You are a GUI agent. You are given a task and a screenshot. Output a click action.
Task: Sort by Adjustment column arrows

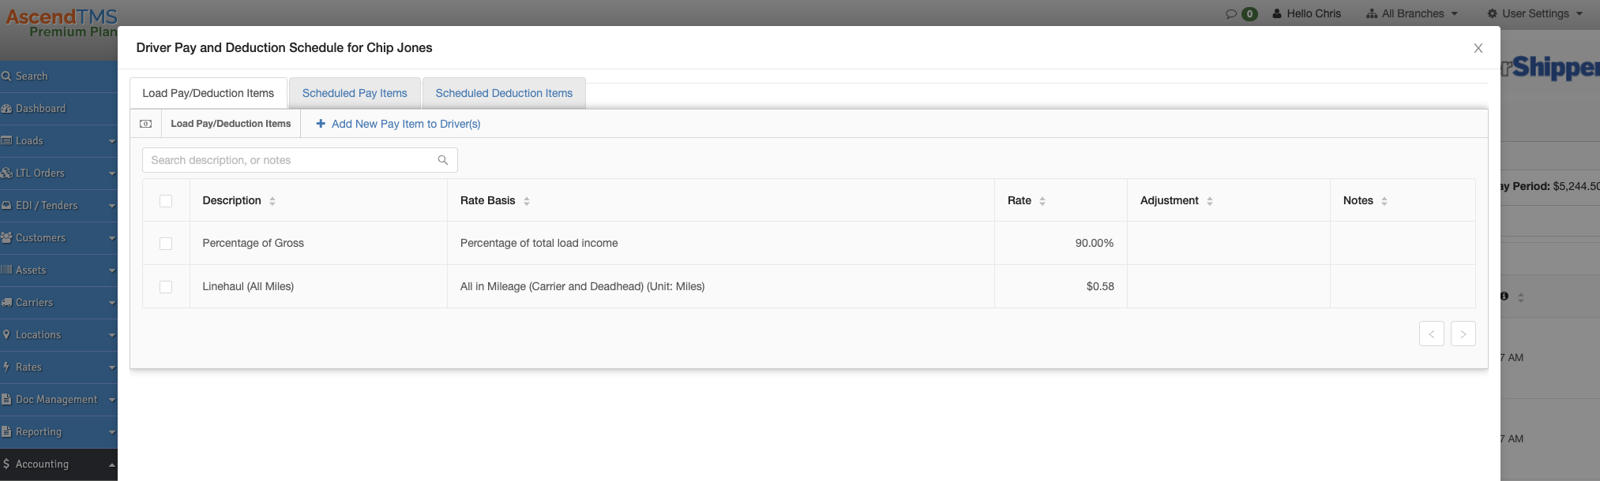click(1210, 201)
